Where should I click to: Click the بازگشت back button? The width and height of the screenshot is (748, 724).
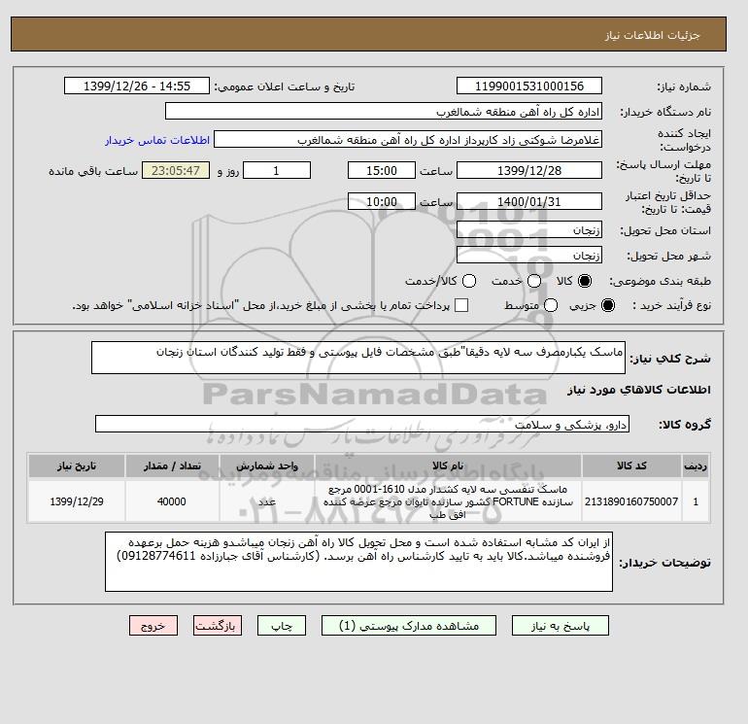click(218, 626)
